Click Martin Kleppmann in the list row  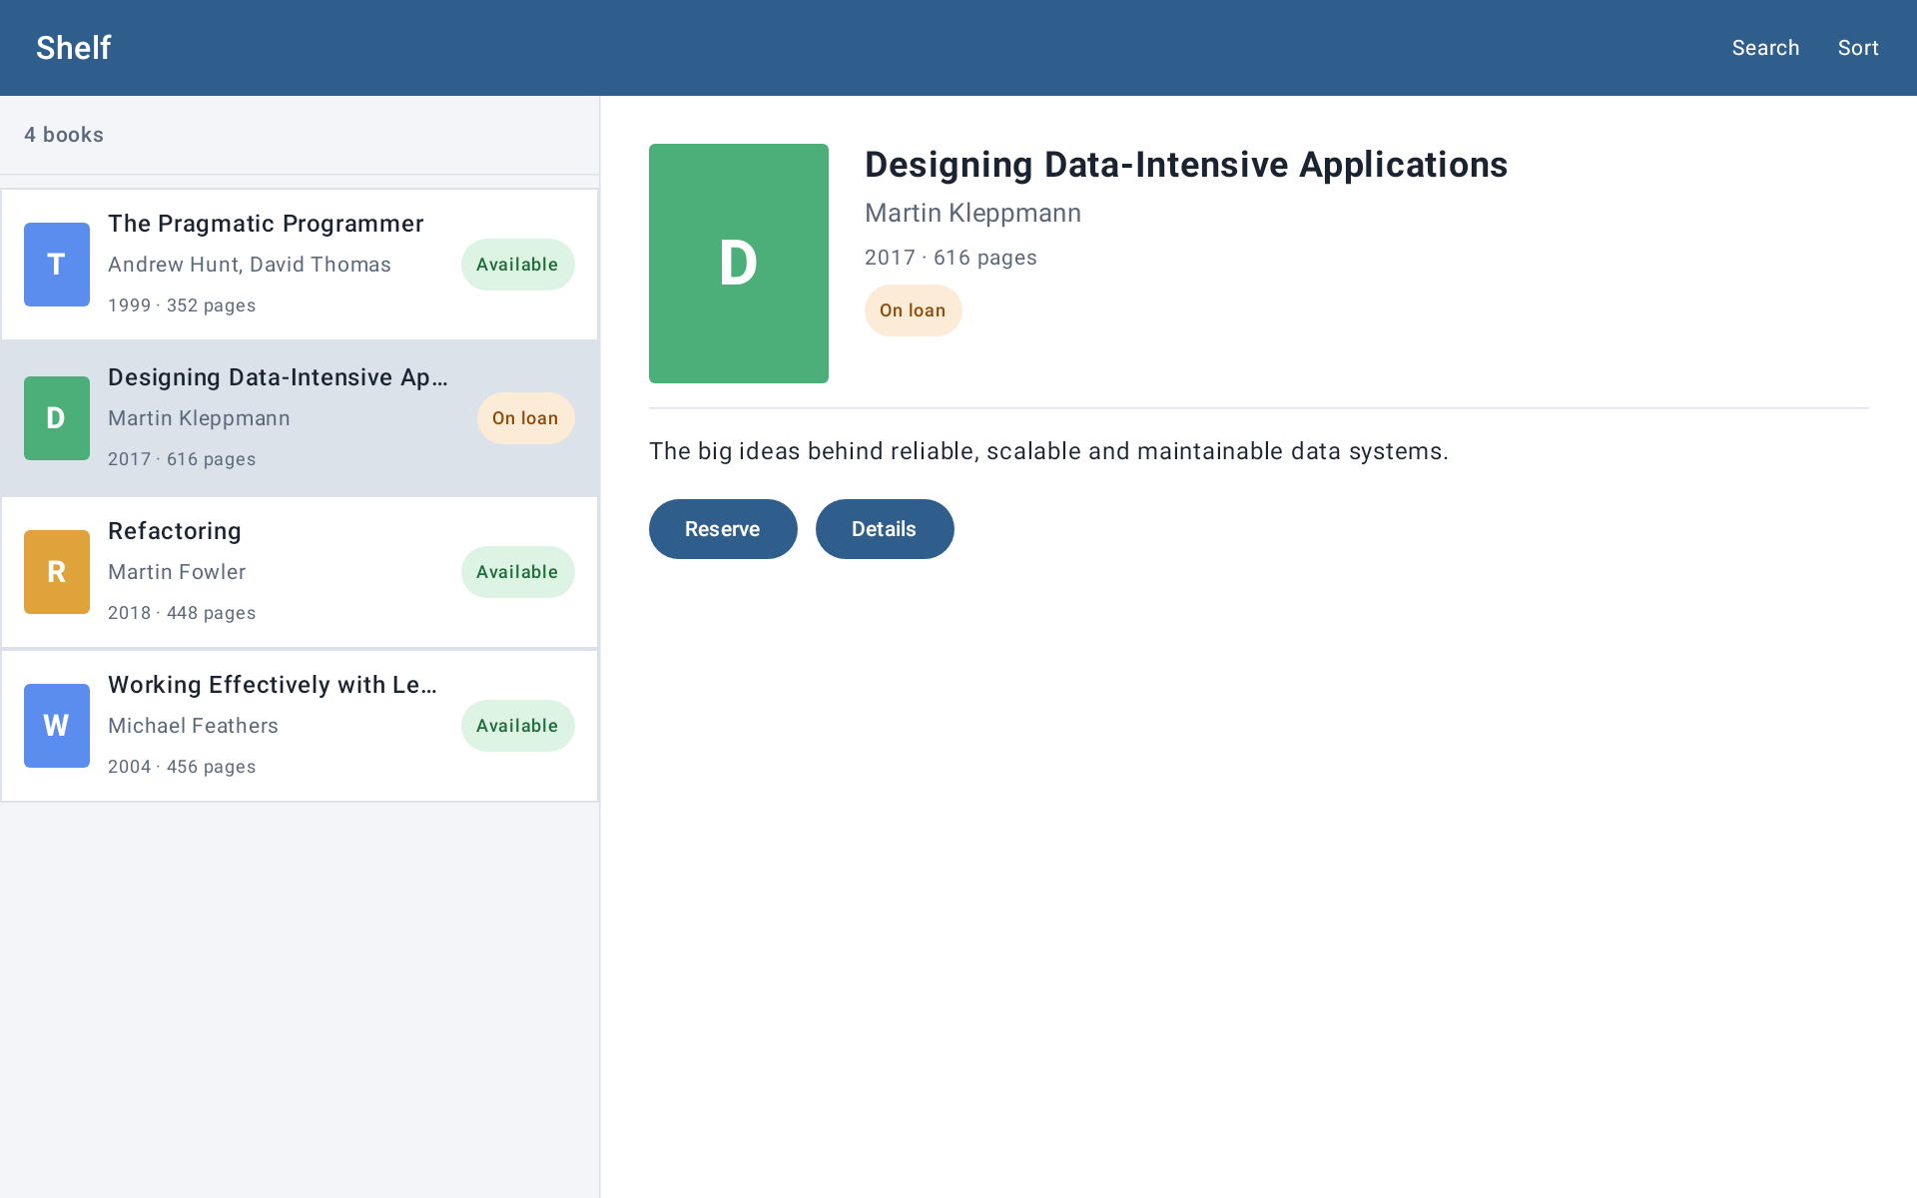click(x=199, y=418)
